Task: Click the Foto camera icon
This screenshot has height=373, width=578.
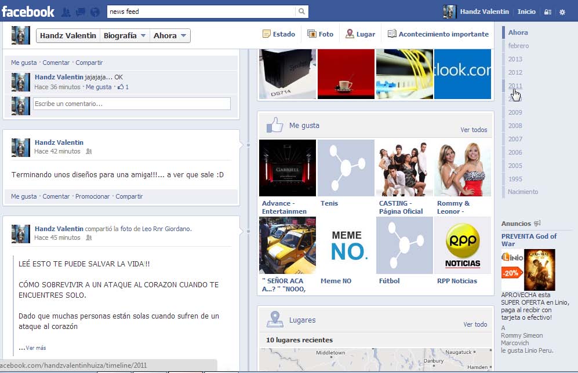Action: click(x=312, y=34)
